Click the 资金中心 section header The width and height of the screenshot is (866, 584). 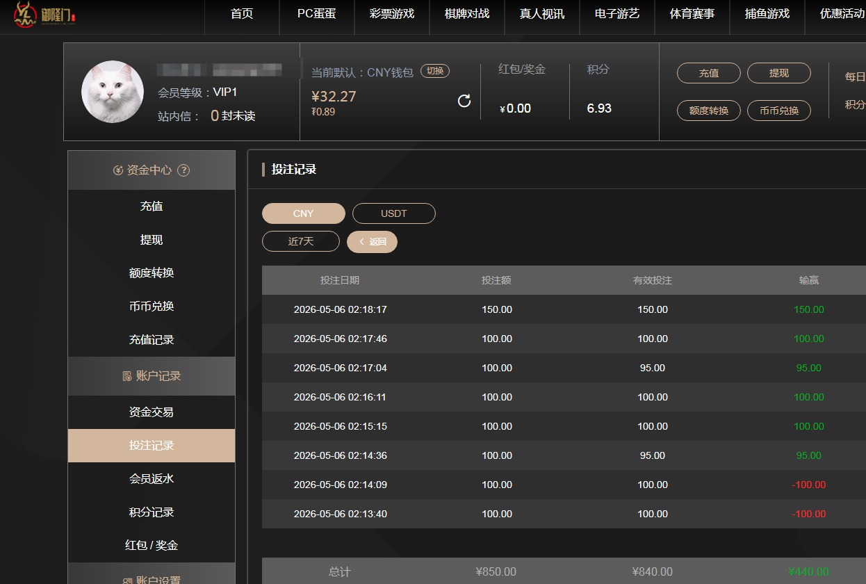(152, 170)
